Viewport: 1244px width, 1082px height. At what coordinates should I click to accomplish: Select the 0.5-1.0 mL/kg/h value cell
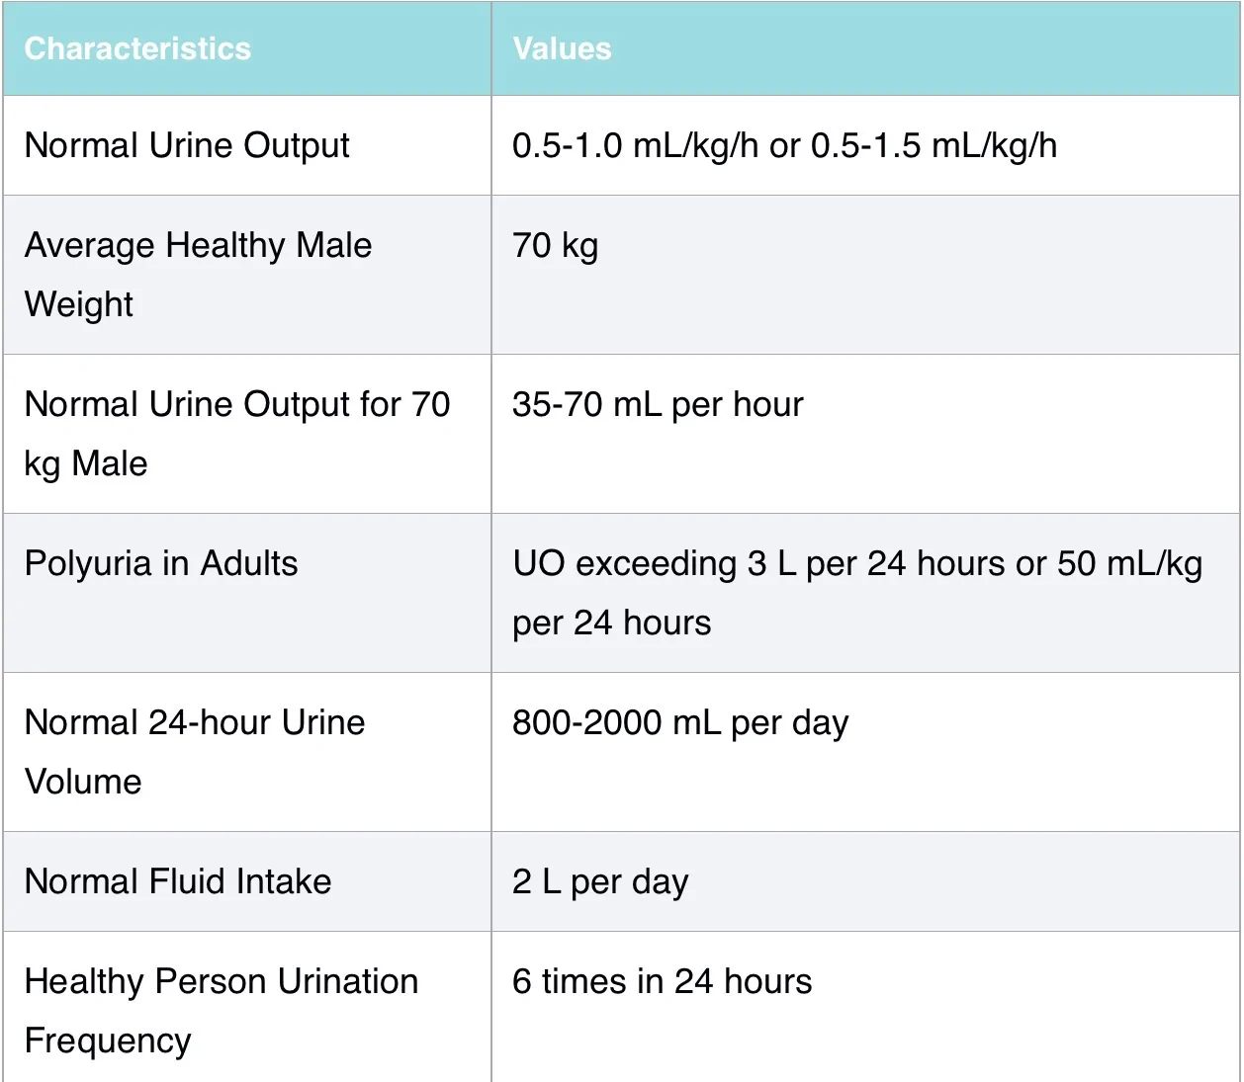point(865,145)
